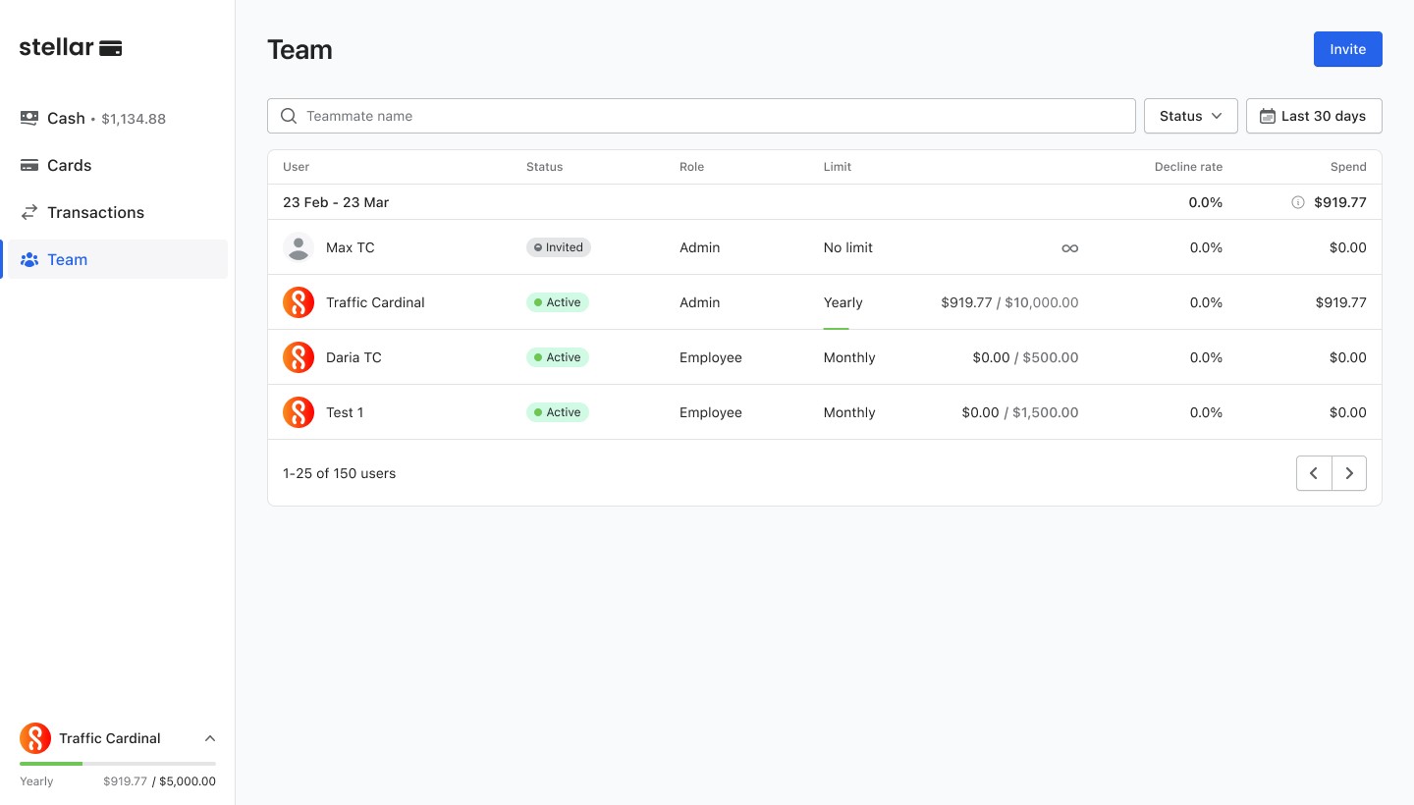Click the Spend column header
The width and height of the screenshot is (1414, 805).
pos(1348,167)
